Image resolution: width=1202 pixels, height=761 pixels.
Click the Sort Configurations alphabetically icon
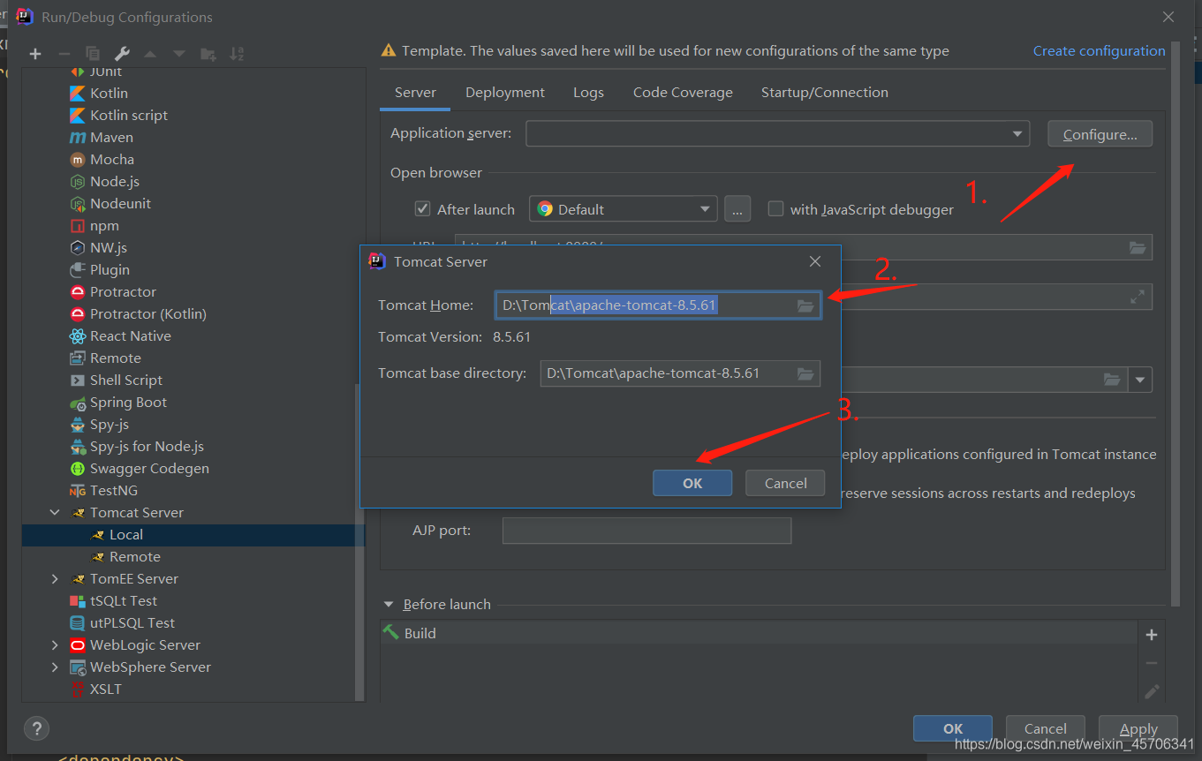click(237, 54)
